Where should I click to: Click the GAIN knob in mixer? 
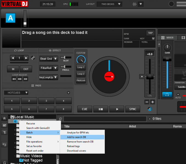[x=167, y=48]
